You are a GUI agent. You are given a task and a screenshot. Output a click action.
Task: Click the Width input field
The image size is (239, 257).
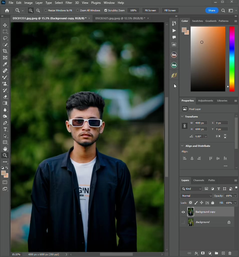pyautogui.click(x=201, y=123)
